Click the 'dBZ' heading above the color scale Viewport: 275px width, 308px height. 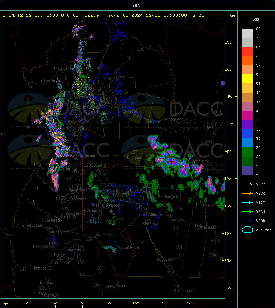point(256,20)
